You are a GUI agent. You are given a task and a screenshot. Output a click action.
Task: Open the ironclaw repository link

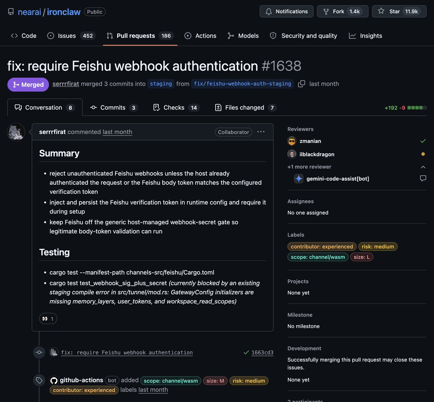(64, 12)
